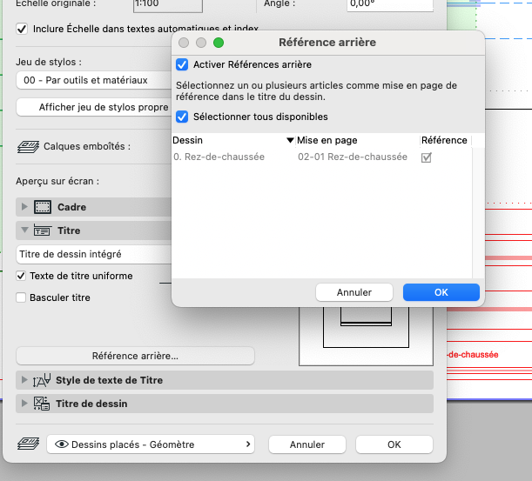Image resolution: width=532 pixels, height=481 pixels.
Task: Click the eye icon in Dessins placés dropdown
Action: click(x=62, y=444)
